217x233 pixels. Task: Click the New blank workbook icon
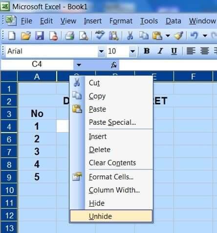(12, 36)
